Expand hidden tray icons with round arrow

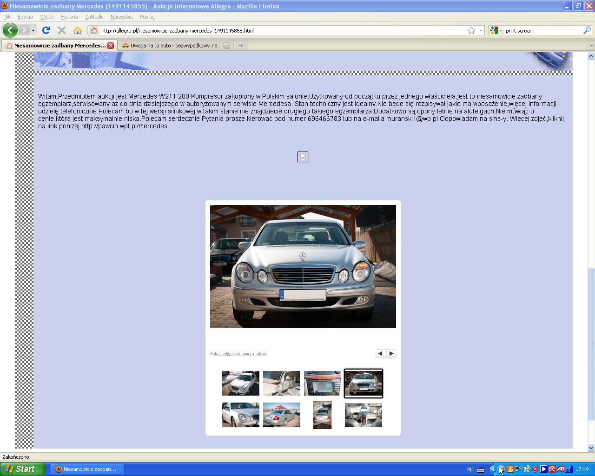(493, 469)
